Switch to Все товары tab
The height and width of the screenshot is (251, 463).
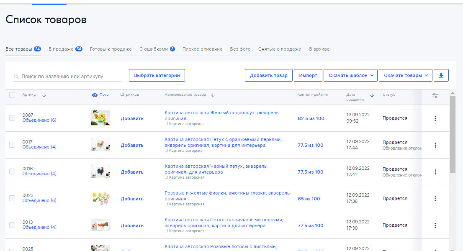click(23, 49)
